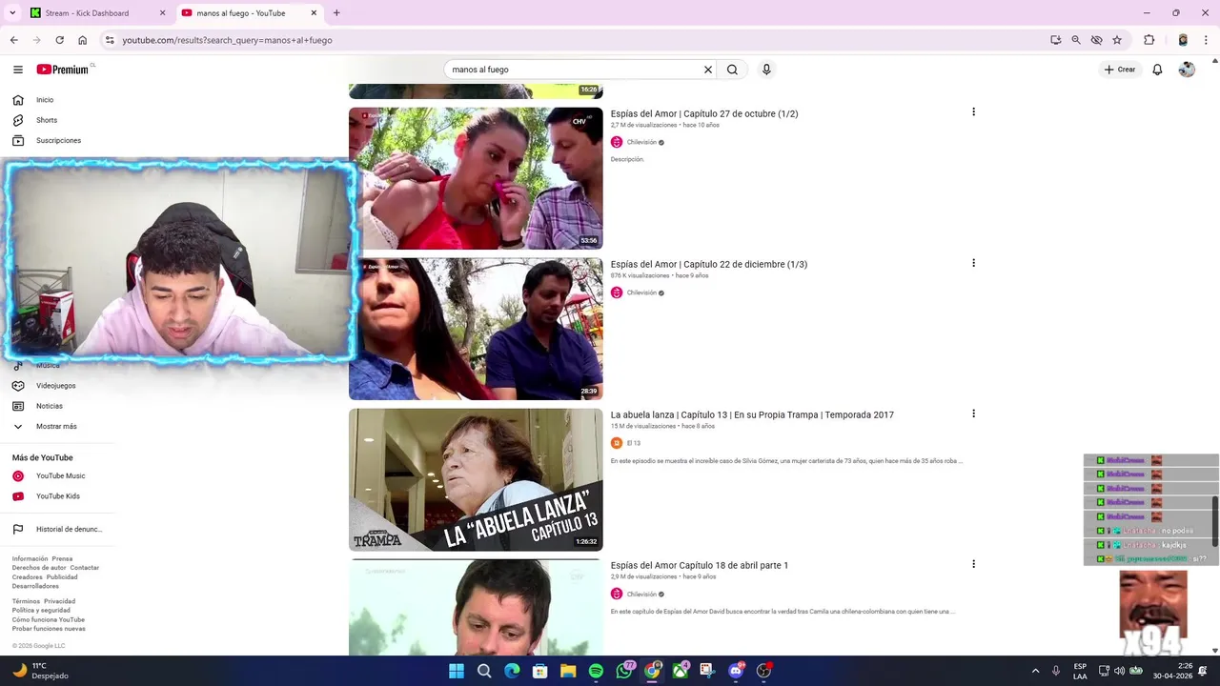This screenshot has width=1220, height=686.
Task: Open options for La abuela lanza video
Action: [973, 414]
